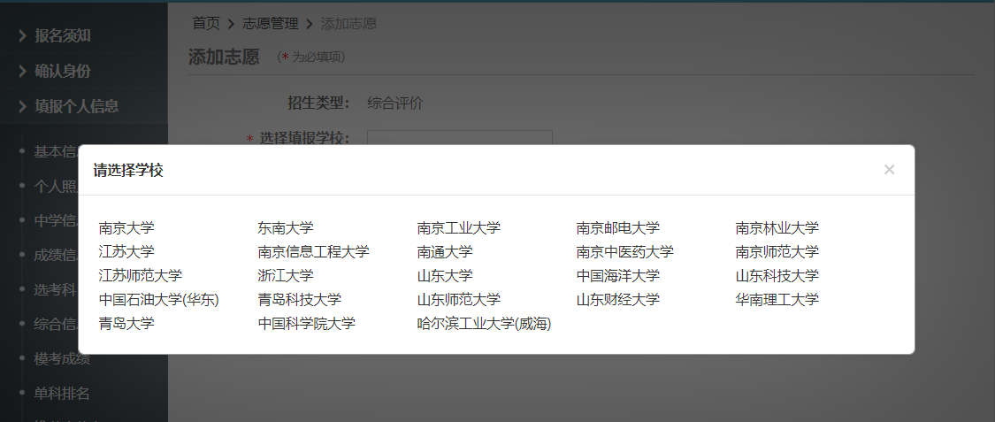Choose 东南大学 in the school dialog
This screenshot has height=422, width=995.
286,228
